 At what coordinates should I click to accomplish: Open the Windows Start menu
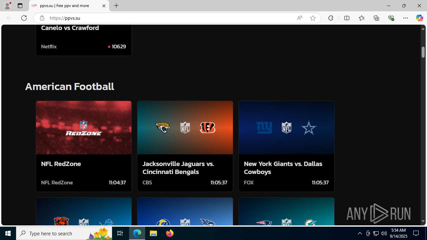point(8,233)
